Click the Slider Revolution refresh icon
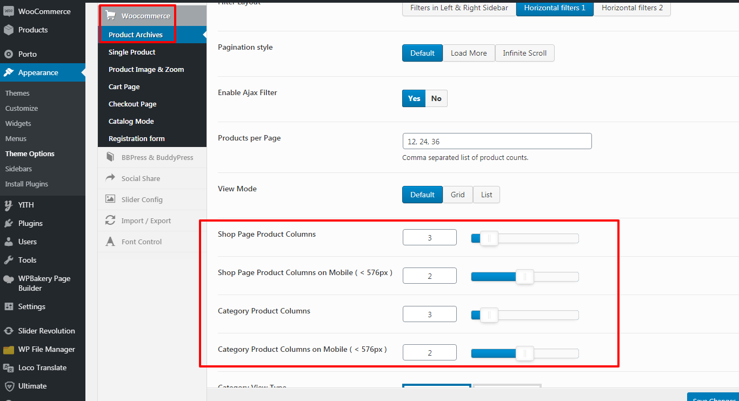 tap(9, 331)
